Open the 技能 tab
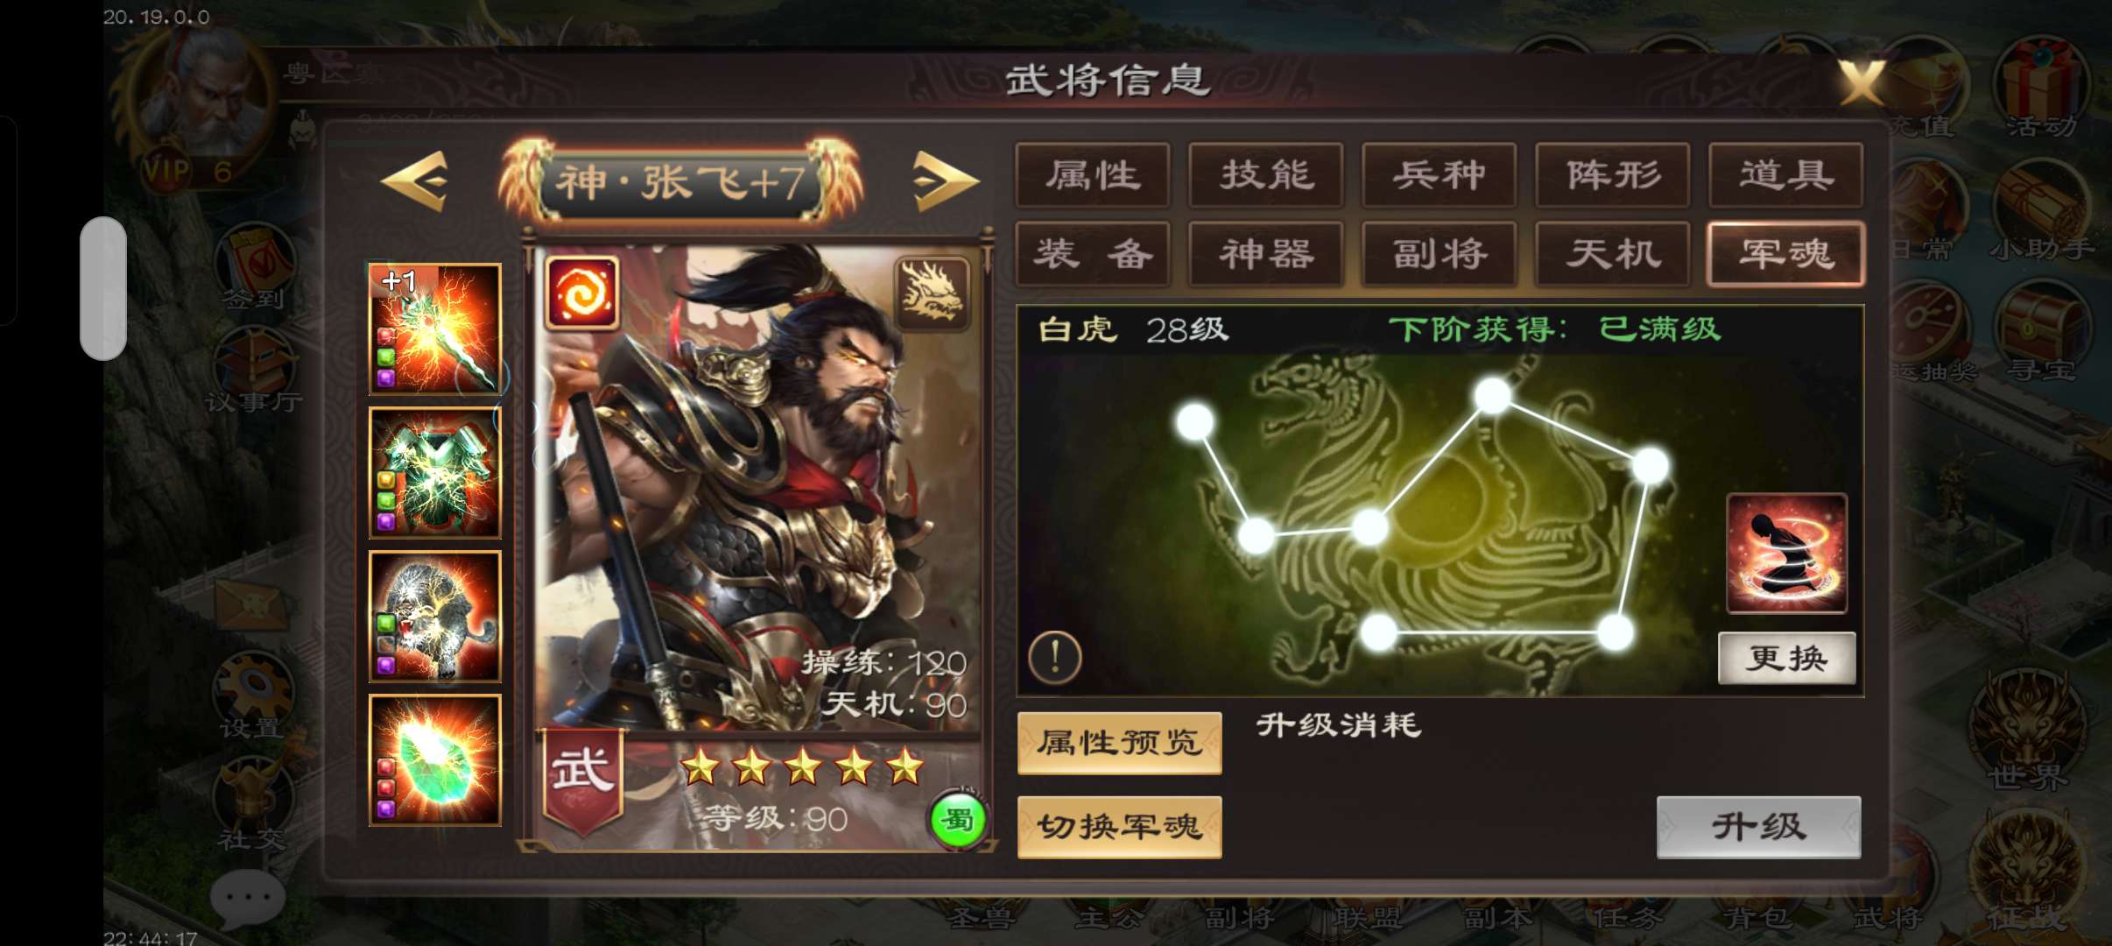2112x946 pixels. click(1266, 175)
